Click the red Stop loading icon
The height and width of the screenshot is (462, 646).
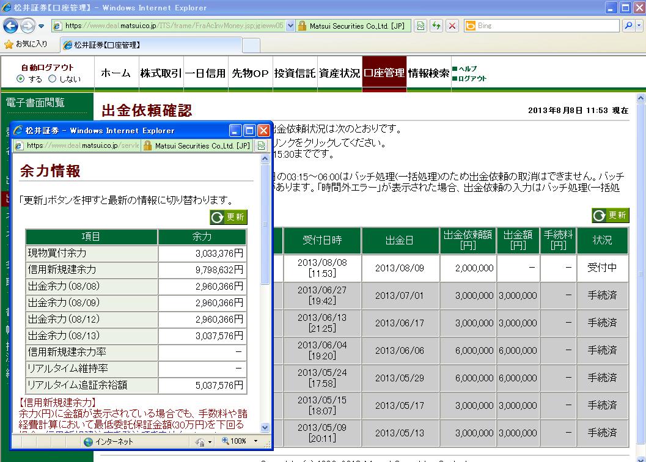(x=452, y=26)
